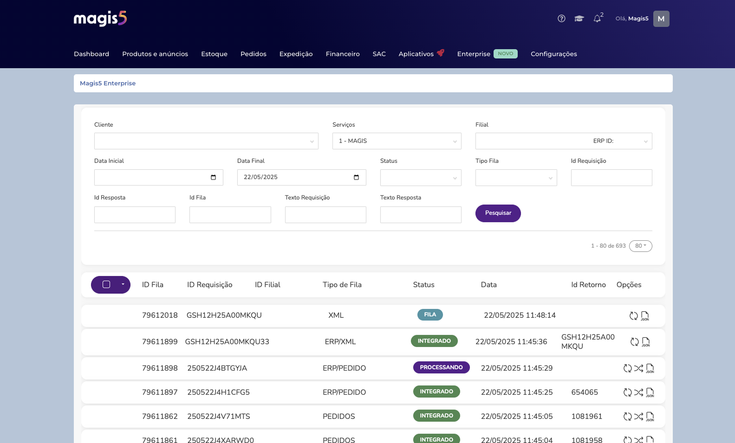This screenshot has height=443, width=735.
Task: Click the rocket icon beside Aplicativos
Action: (441, 53)
